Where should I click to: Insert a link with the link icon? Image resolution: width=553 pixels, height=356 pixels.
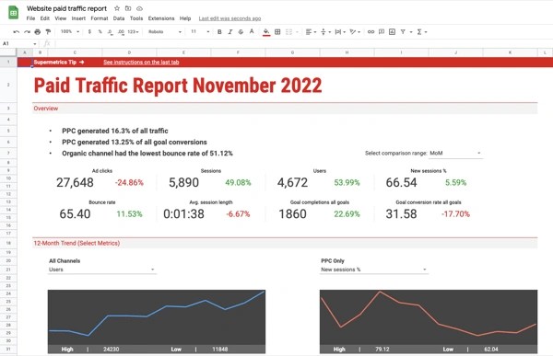(x=371, y=31)
